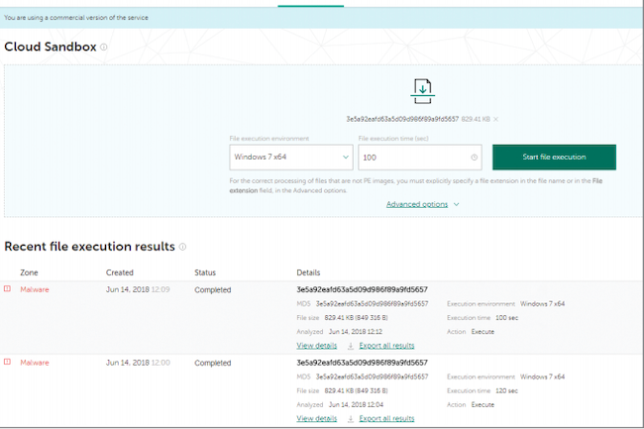Click the Malware zone label for 12:00 result
The width and height of the screenshot is (644, 429).
[x=35, y=363]
